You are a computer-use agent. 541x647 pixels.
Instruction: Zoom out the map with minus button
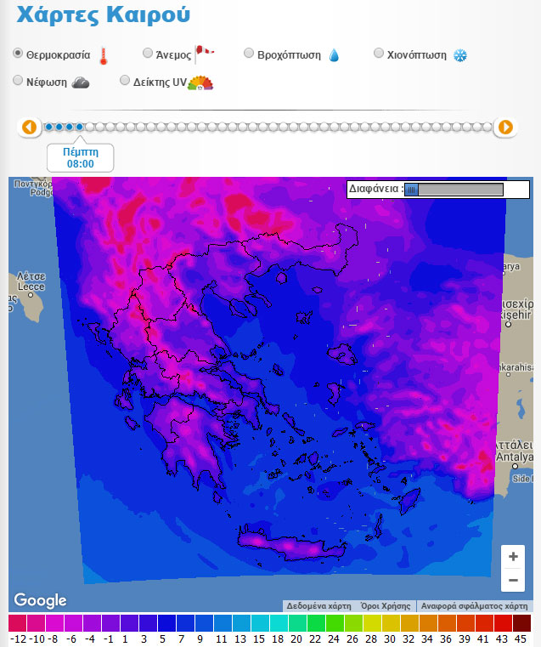[x=513, y=581]
